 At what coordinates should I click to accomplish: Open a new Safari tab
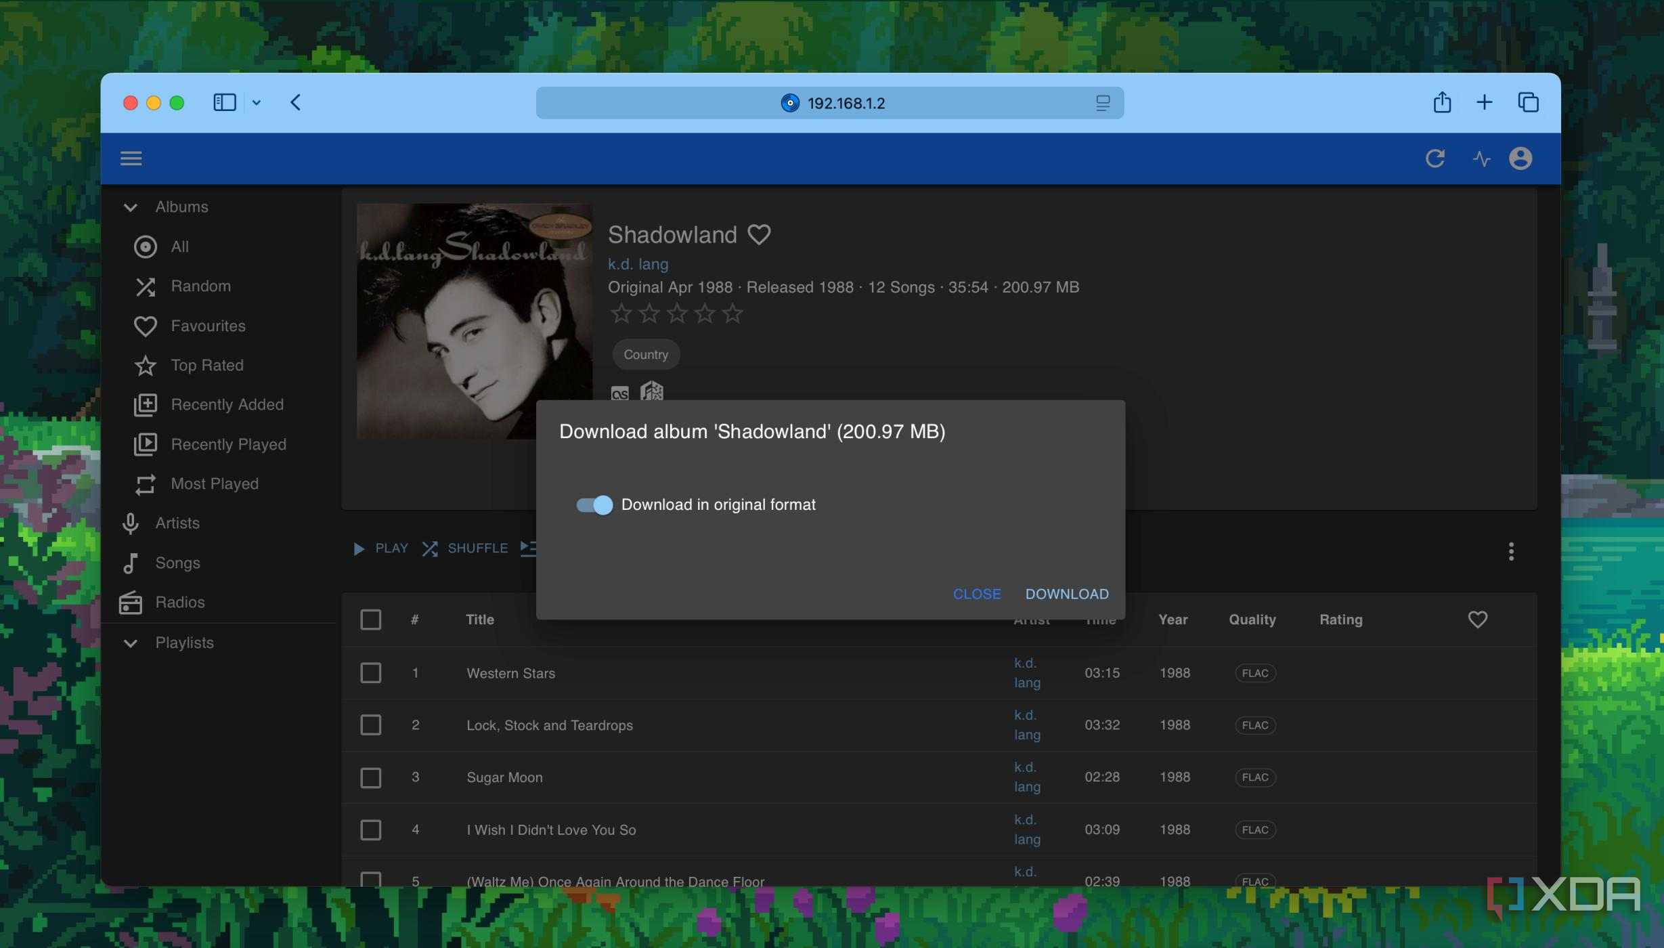click(x=1484, y=102)
